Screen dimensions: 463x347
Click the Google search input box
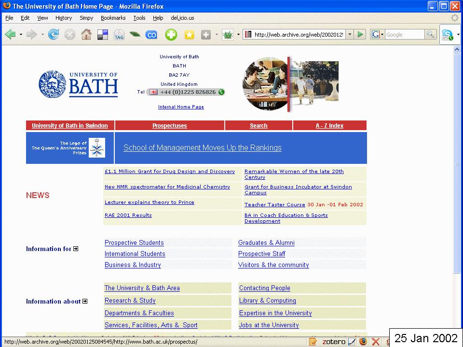405,35
